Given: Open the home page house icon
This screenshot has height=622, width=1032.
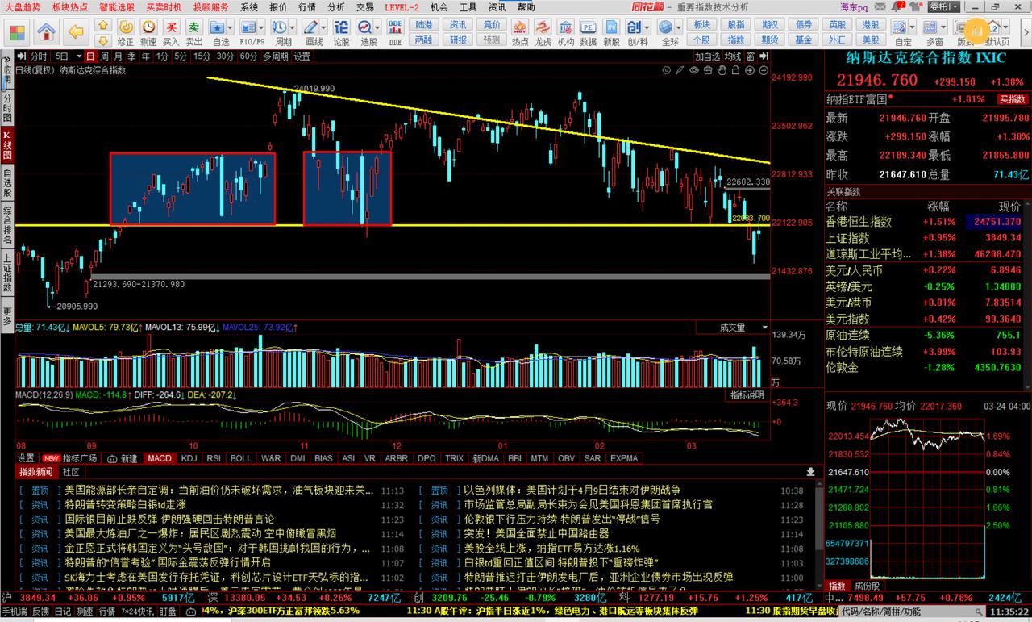Looking at the screenshot, I should [x=47, y=32].
